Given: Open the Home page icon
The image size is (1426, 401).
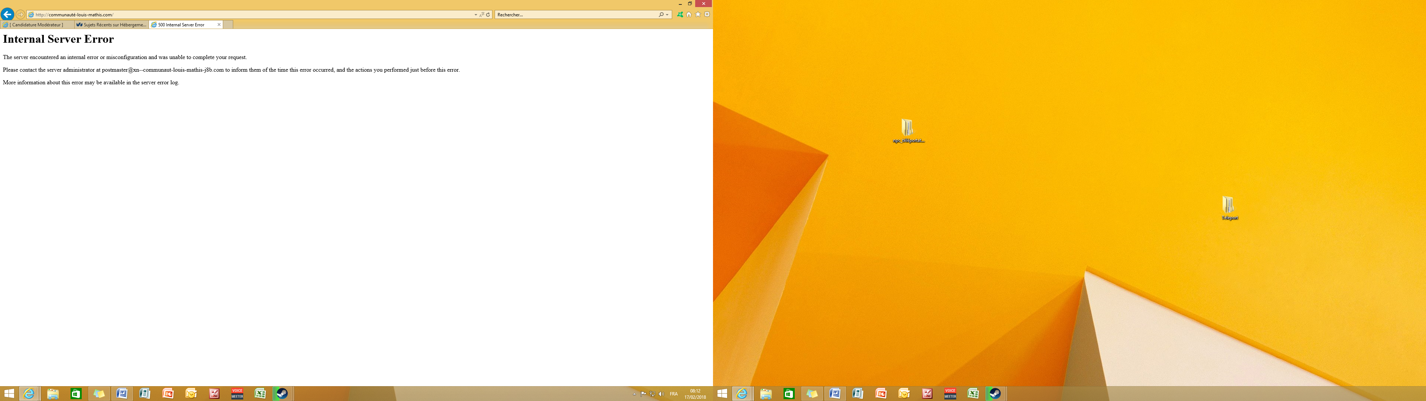Looking at the screenshot, I should click(688, 15).
